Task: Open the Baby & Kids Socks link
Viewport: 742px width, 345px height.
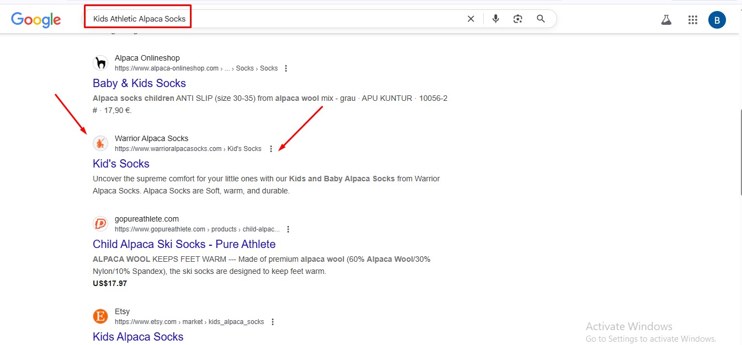Action: click(139, 83)
